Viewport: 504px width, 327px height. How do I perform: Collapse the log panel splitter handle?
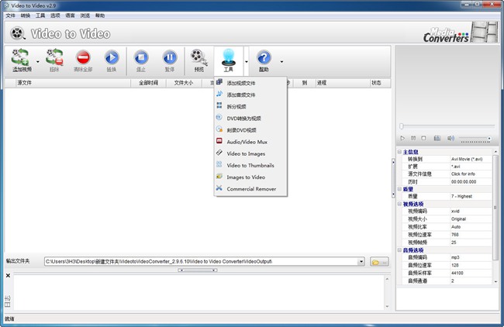198,270
